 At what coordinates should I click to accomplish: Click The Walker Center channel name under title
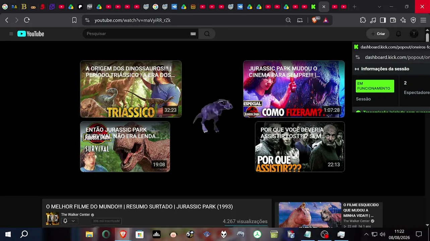point(75,215)
